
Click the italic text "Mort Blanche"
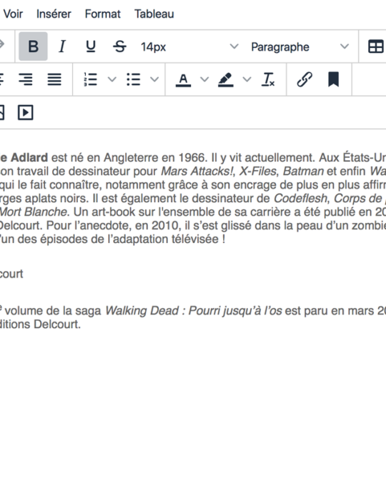click(x=34, y=212)
